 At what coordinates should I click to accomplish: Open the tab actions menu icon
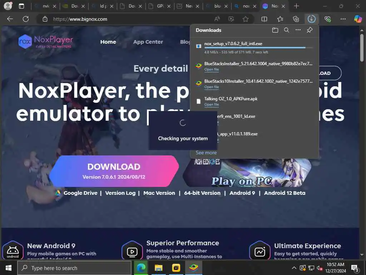pyautogui.click(x=21, y=6)
